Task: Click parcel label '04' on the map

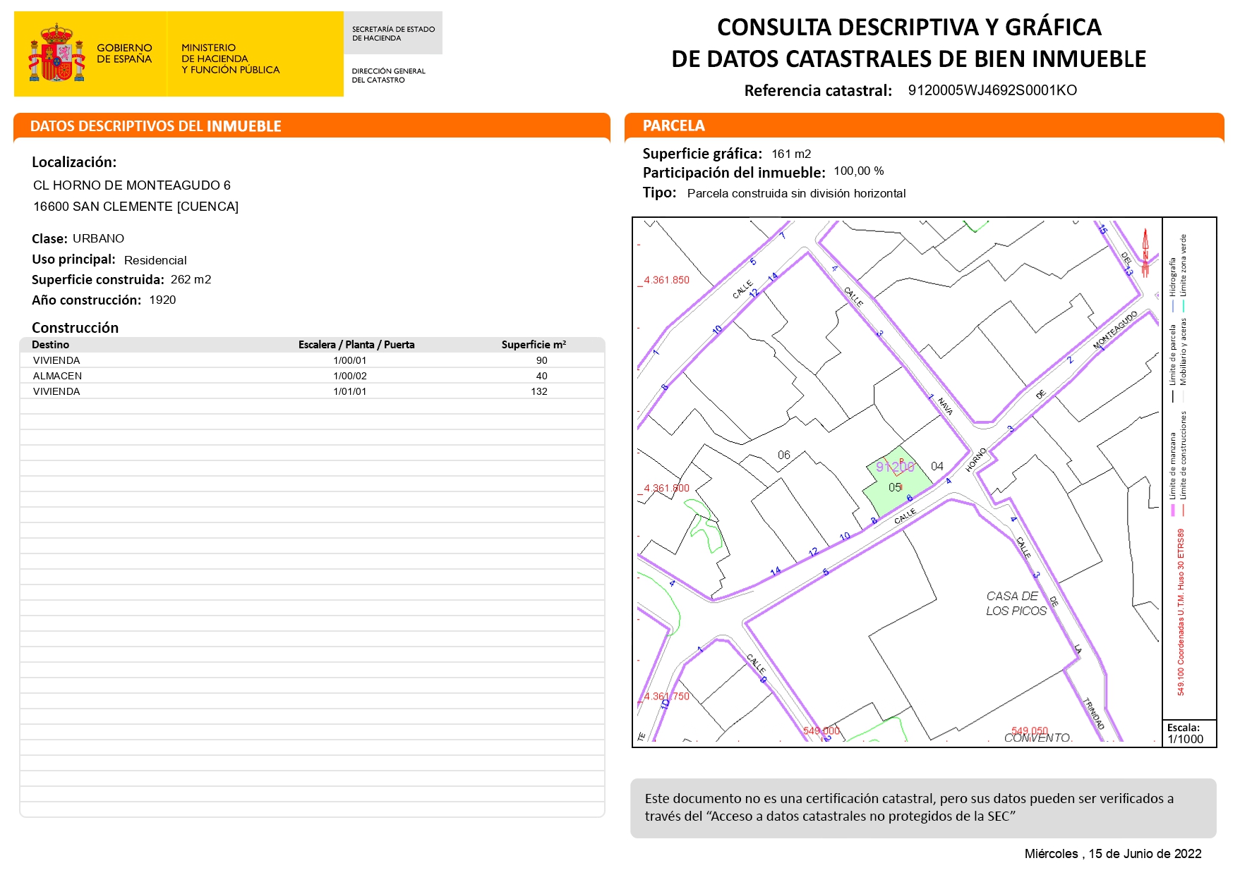Action: [937, 466]
